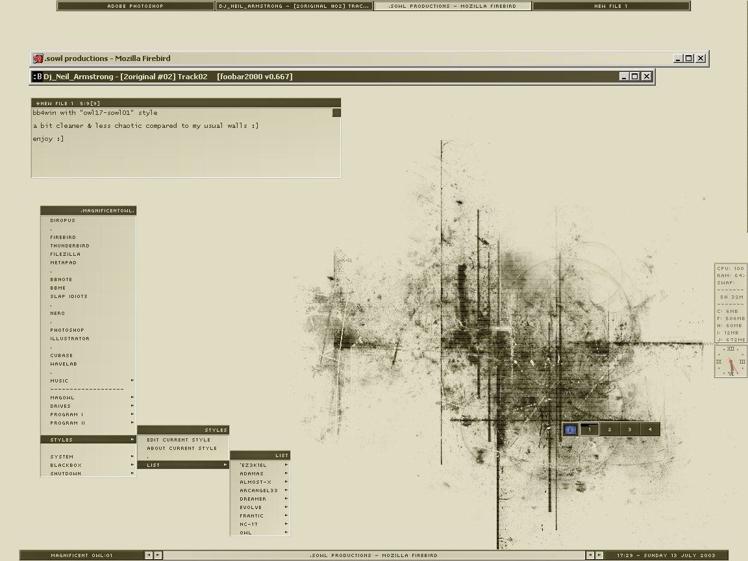Click the next window arrow beside the date

pyautogui.click(x=599, y=555)
